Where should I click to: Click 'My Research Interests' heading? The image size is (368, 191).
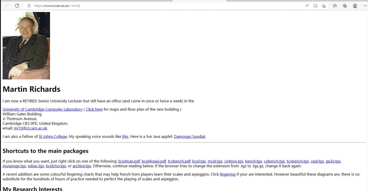click(x=32, y=189)
